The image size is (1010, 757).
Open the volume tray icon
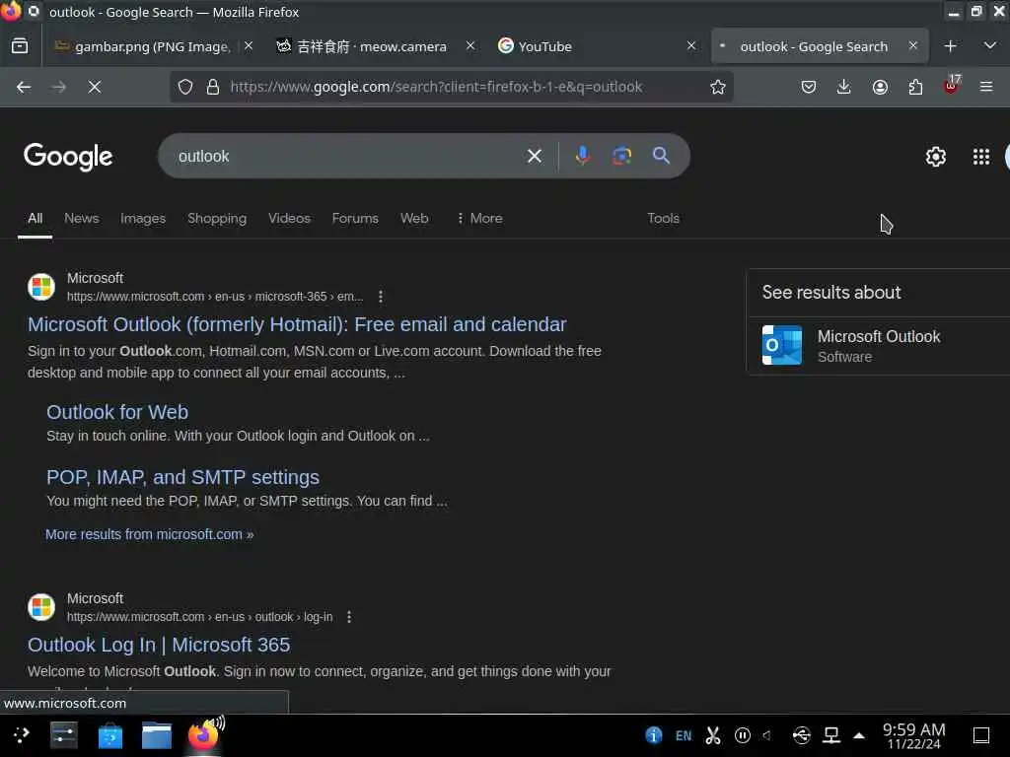(x=766, y=735)
